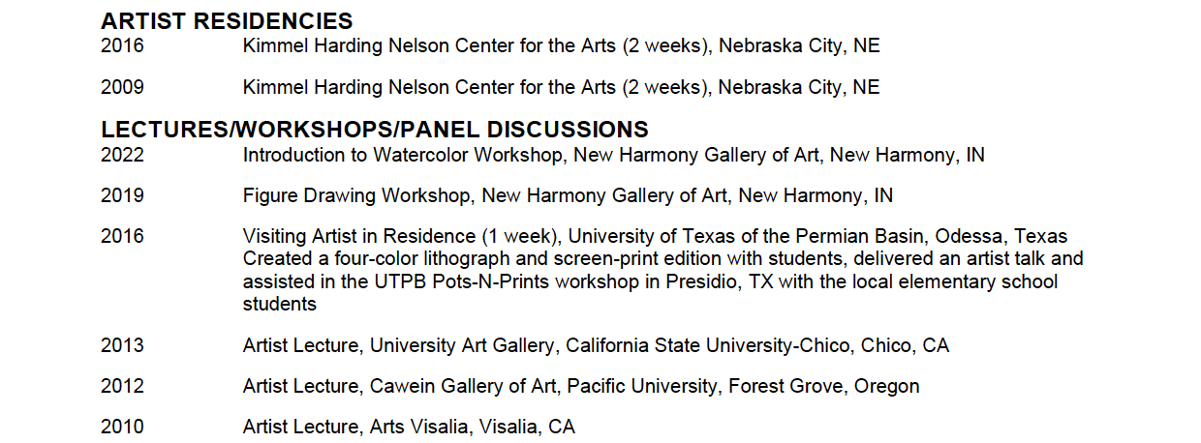Click the California State University-Chico lecture entry

(596, 345)
